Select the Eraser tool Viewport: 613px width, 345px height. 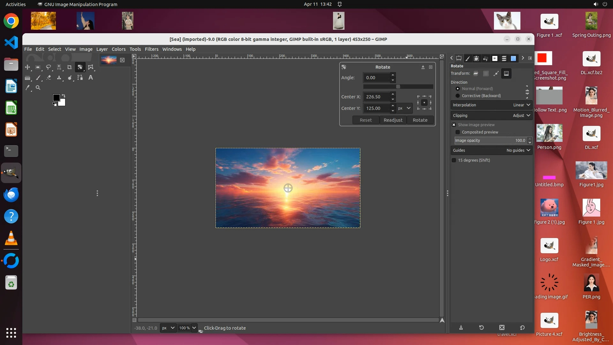pos(49,78)
